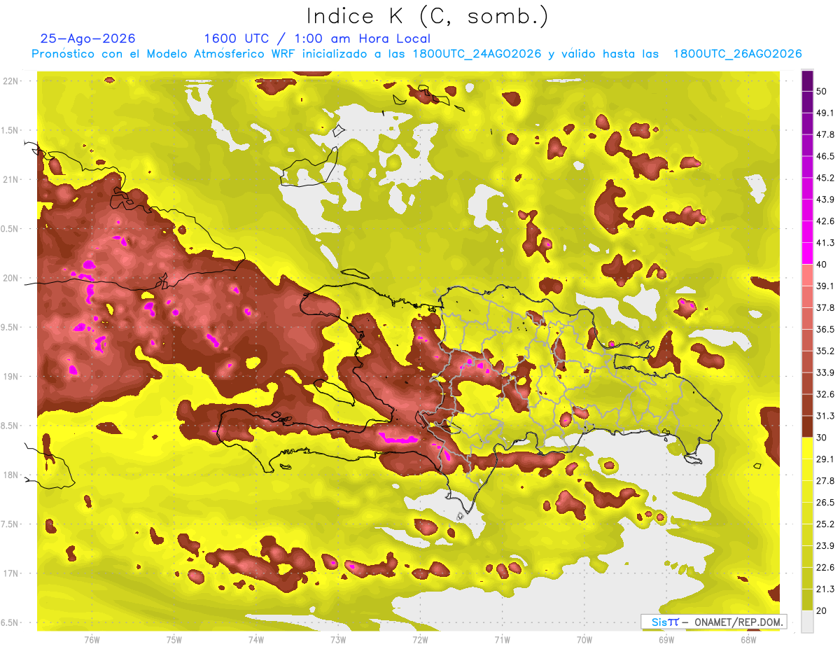Screen dimensions: 840x649
Task: Click the "73W" longitude label
Action: 338,639
